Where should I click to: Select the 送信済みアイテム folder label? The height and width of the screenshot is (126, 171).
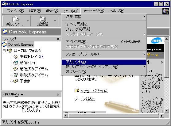point(34,69)
